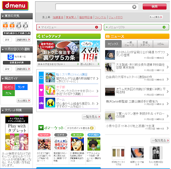
Task: Click 一覧を見る under the ピックアップ list
Action: [x=91, y=117]
